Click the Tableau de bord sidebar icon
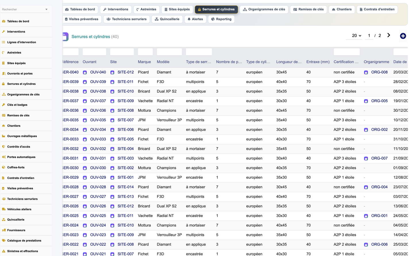The width and height of the screenshot is (415, 256). click(x=3, y=21)
